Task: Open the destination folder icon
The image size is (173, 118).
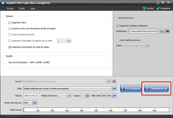Action: [168, 31]
